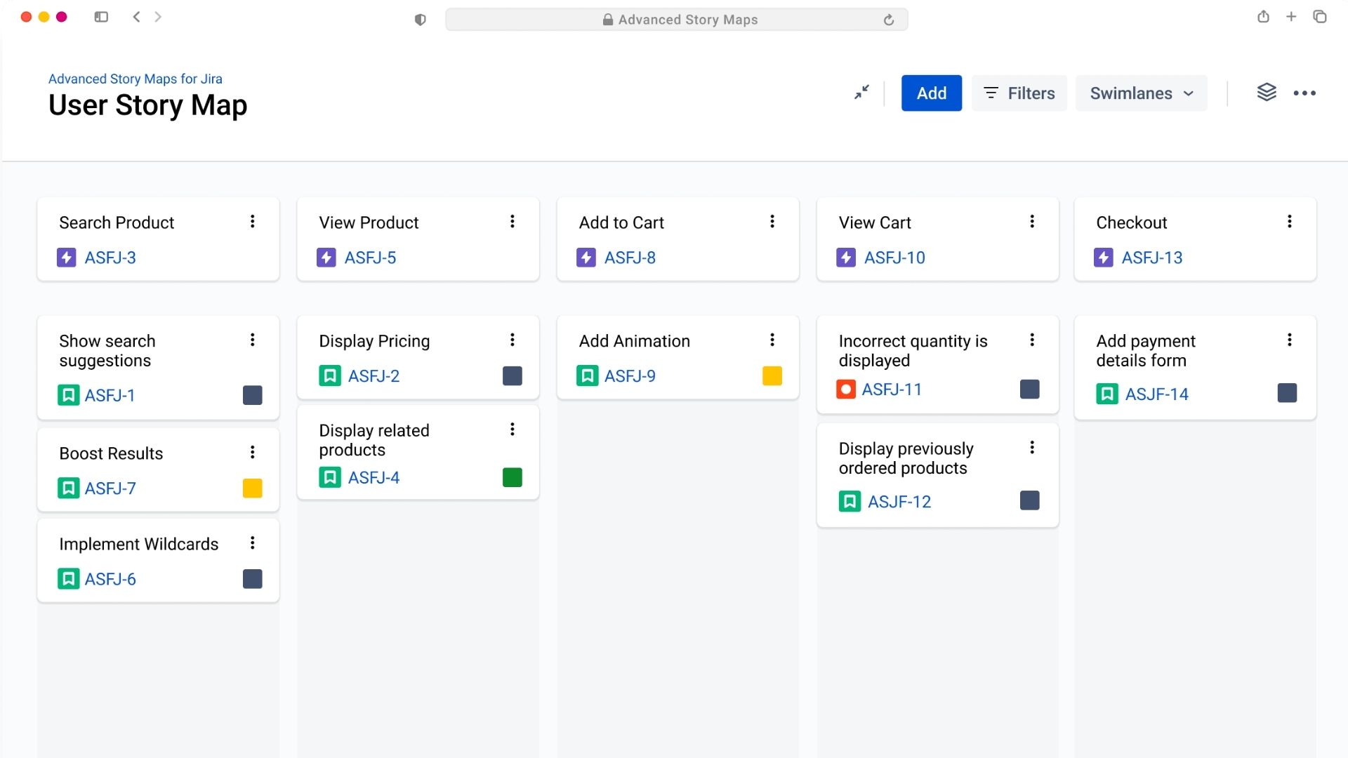This screenshot has width=1348, height=758.
Task: Collapse the story map using the shrink icon
Action: [861, 92]
